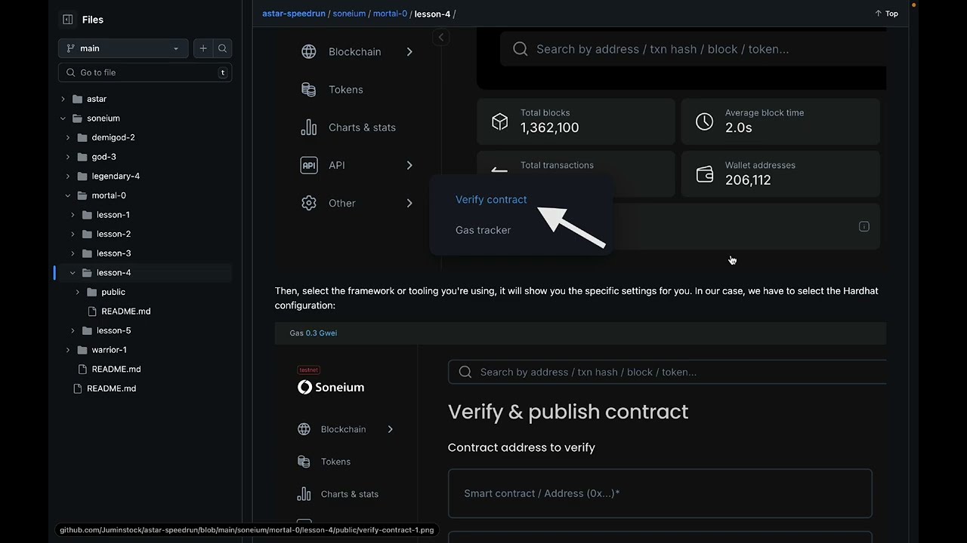Expand the god-3 folder chevron
Viewport: 967px width, 543px height.
point(68,157)
